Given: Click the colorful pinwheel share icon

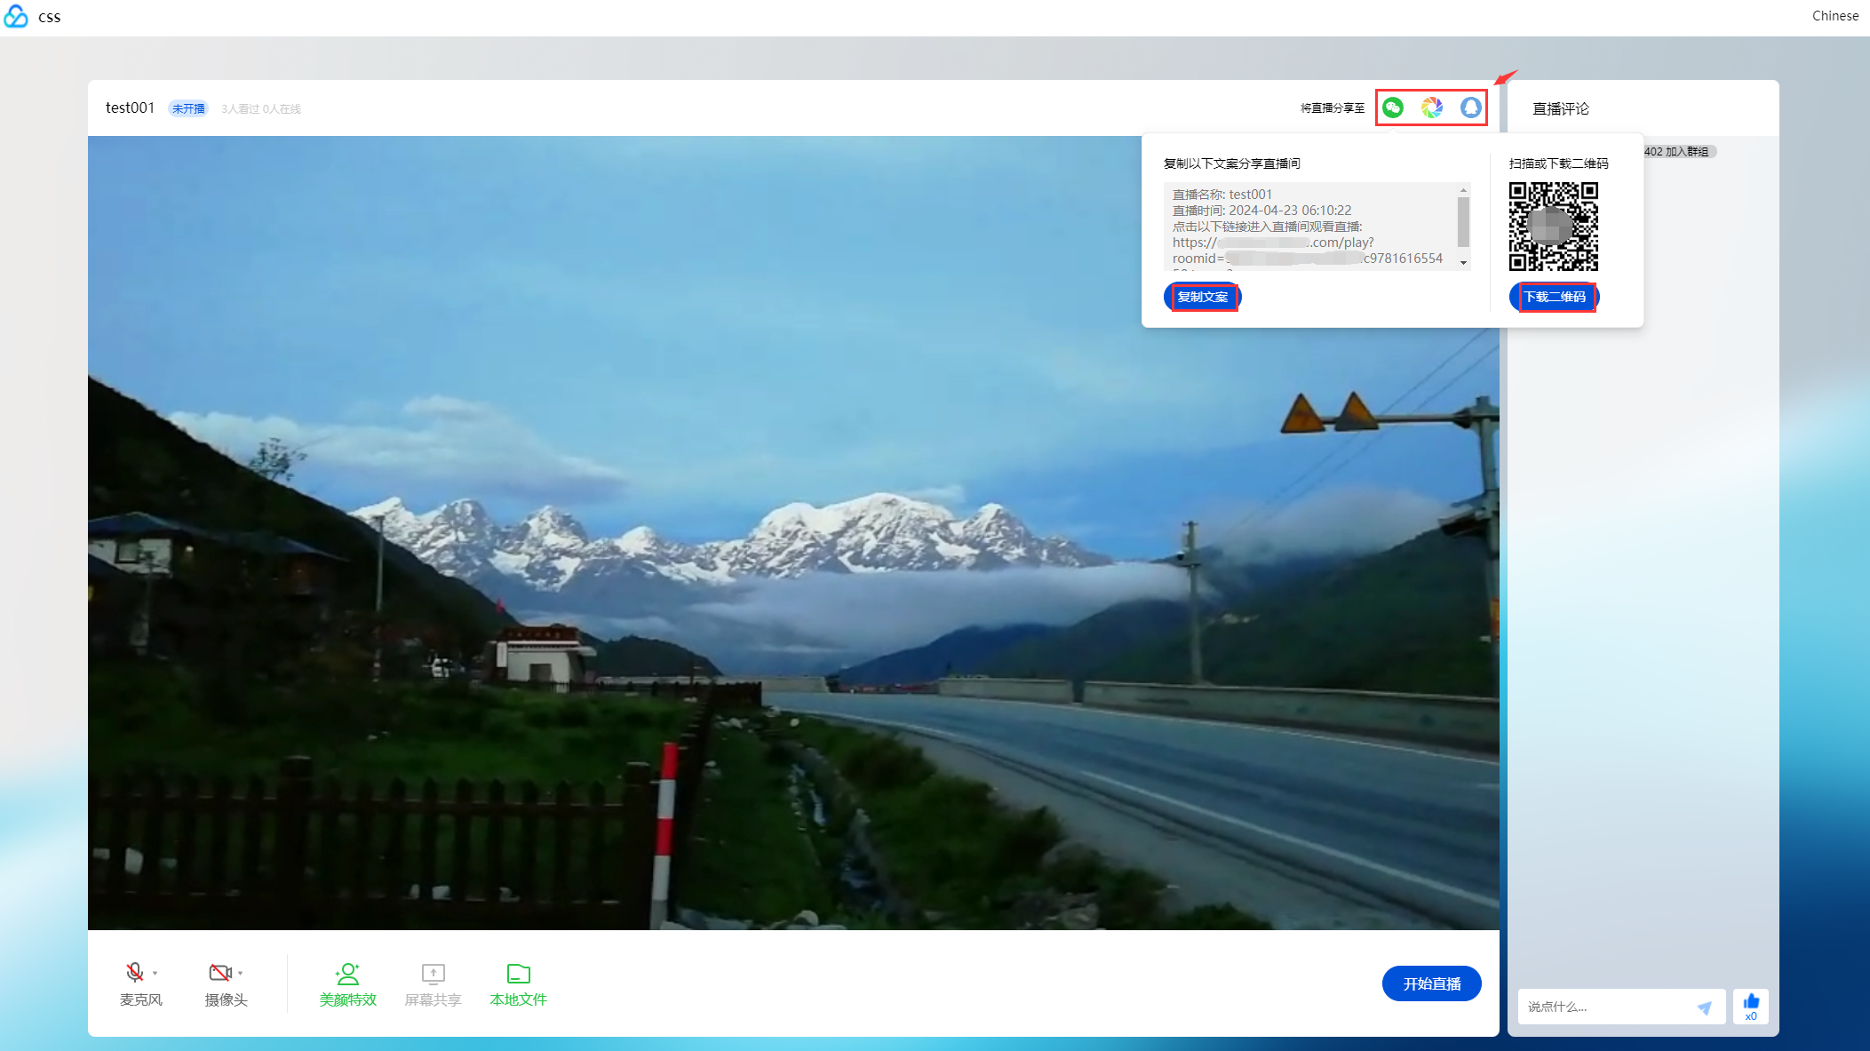Looking at the screenshot, I should coord(1431,107).
